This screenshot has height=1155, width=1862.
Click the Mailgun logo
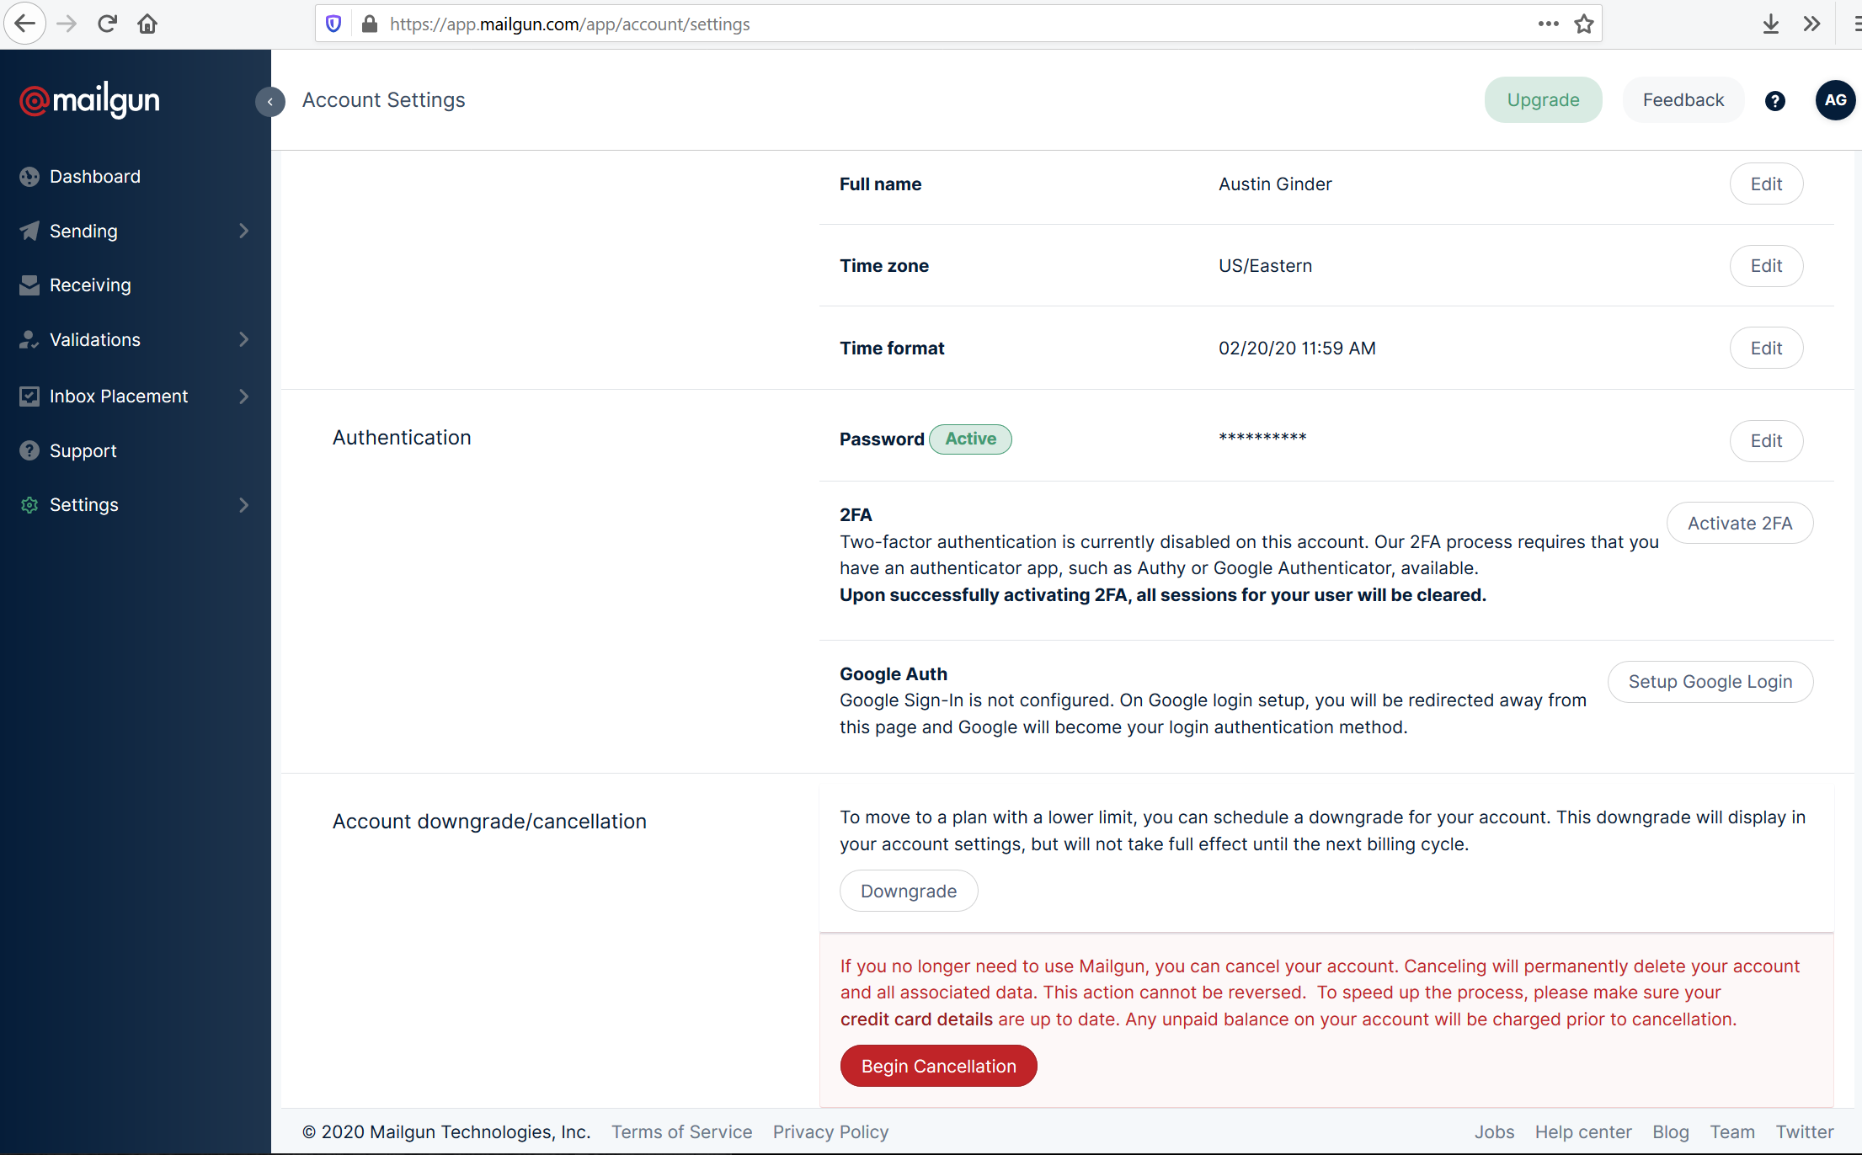pos(89,101)
